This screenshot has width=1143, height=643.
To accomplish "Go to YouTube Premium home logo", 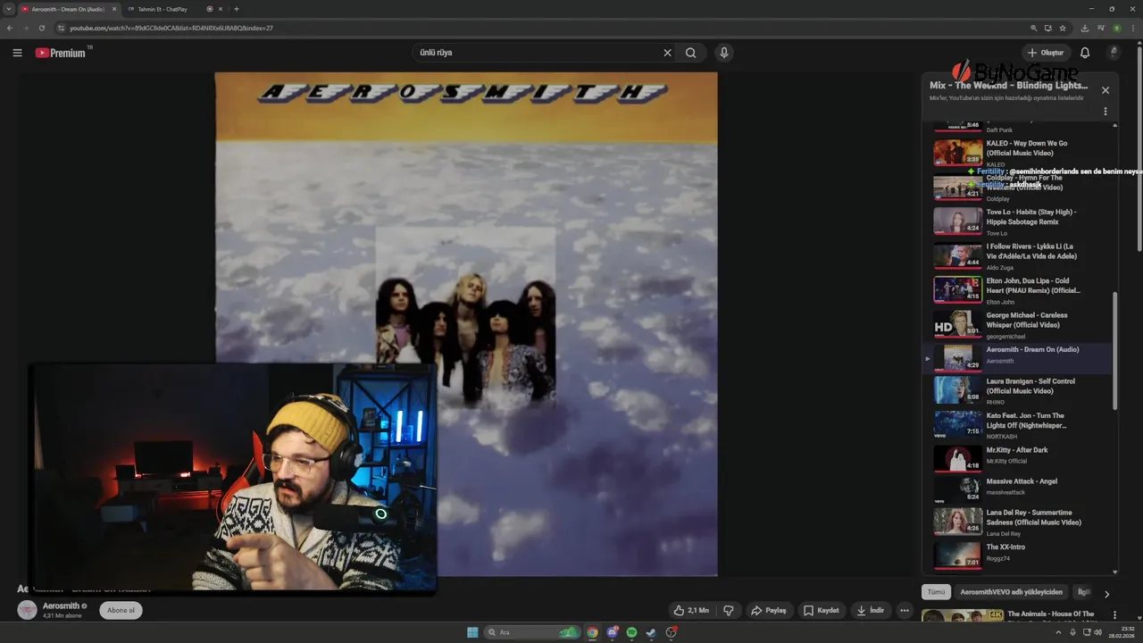I will coord(61,53).
